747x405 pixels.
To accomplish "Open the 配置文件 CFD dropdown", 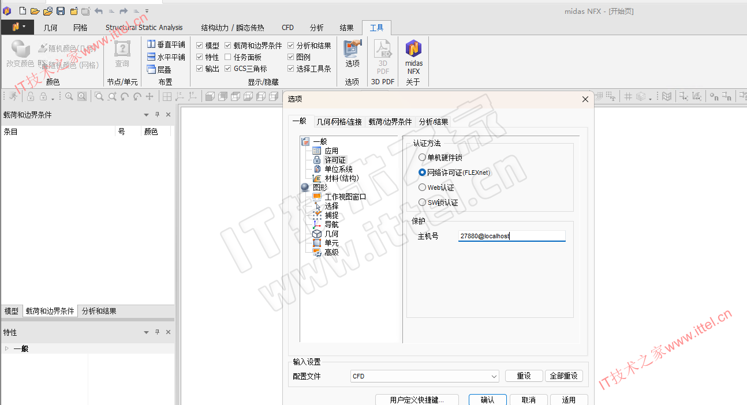I will (425, 376).
